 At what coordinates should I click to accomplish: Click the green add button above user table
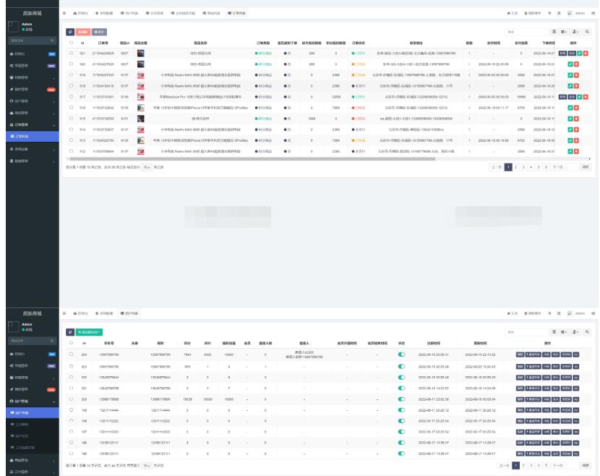(x=90, y=331)
